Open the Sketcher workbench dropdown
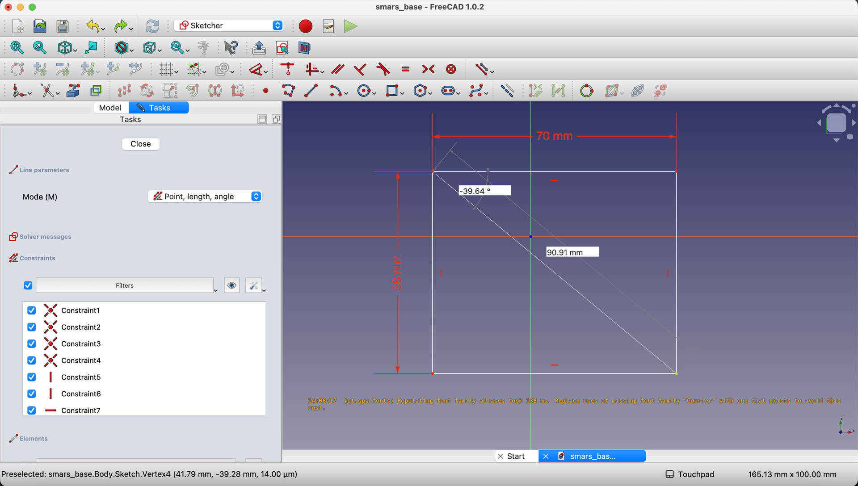This screenshot has width=858, height=486. pos(229,25)
